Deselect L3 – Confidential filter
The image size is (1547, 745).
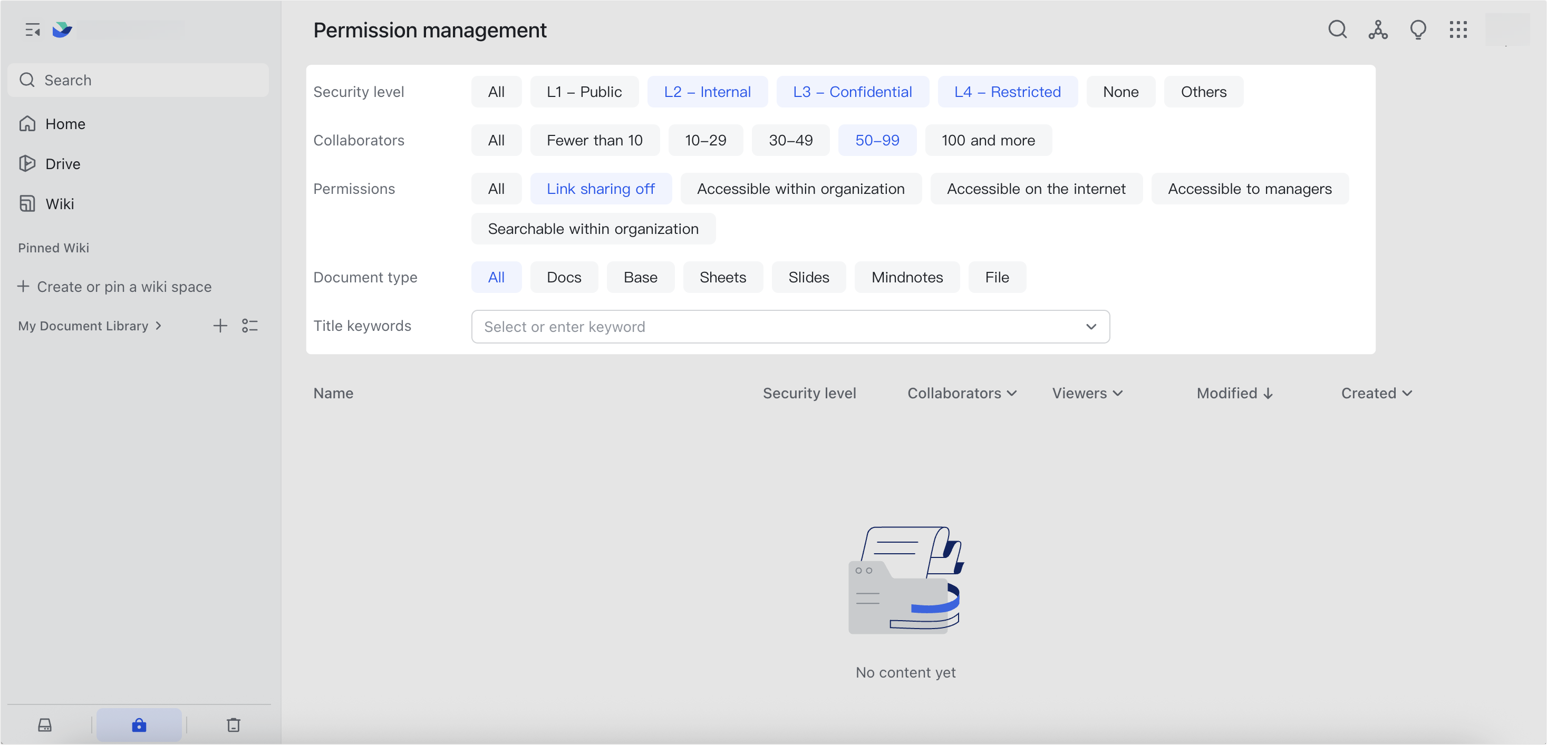pos(852,92)
